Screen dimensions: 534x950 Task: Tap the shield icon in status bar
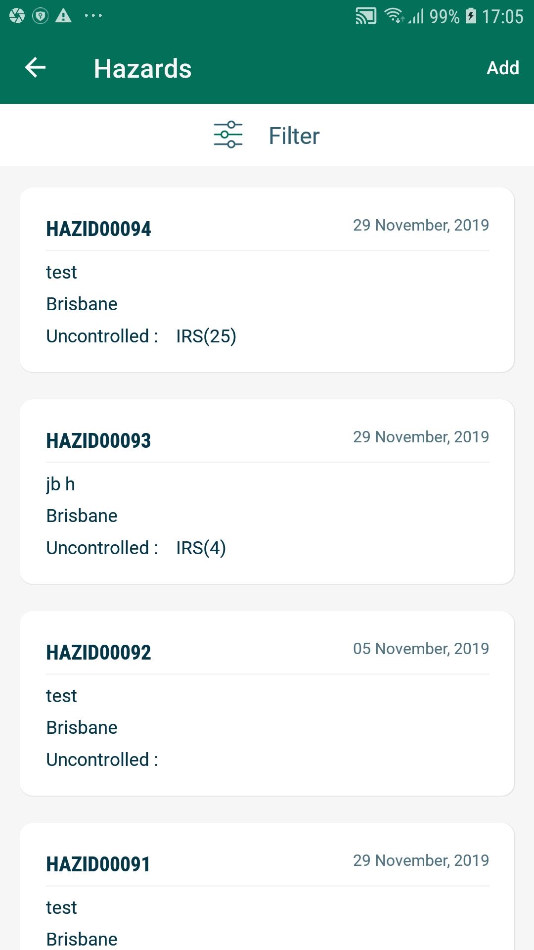coord(40,16)
